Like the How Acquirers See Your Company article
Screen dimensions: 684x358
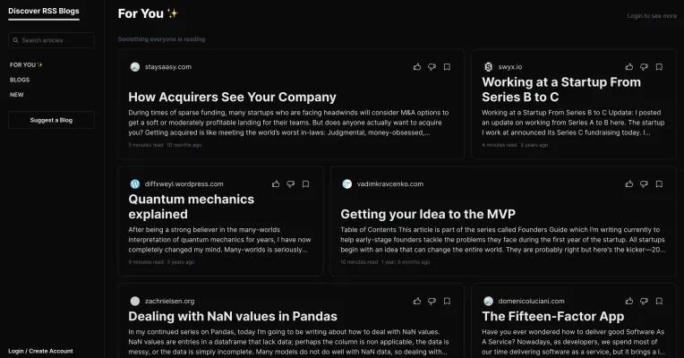(x=417, y=67)
